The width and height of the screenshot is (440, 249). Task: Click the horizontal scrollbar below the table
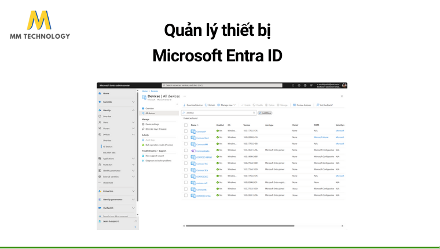pyautogui.click(x=240, y=226)
